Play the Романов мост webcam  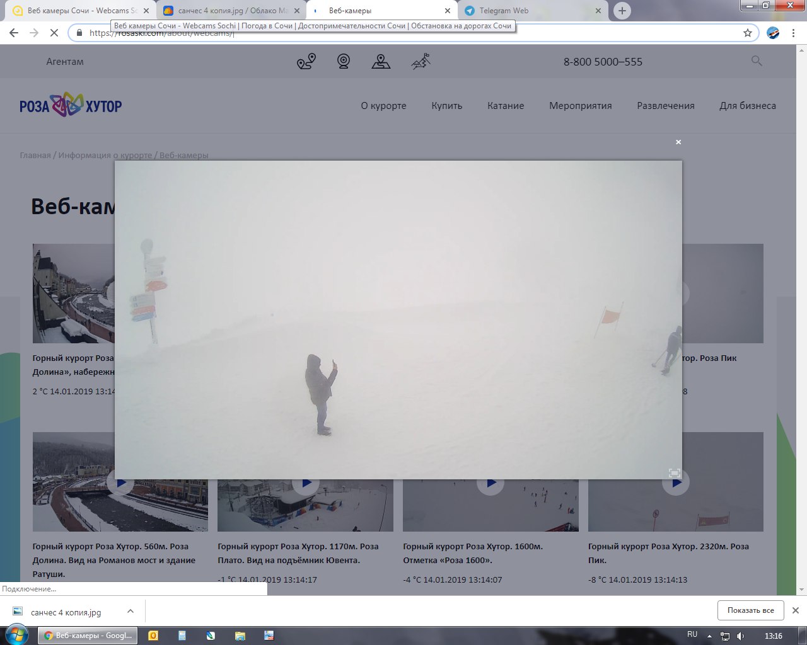[x=120, y=482]
